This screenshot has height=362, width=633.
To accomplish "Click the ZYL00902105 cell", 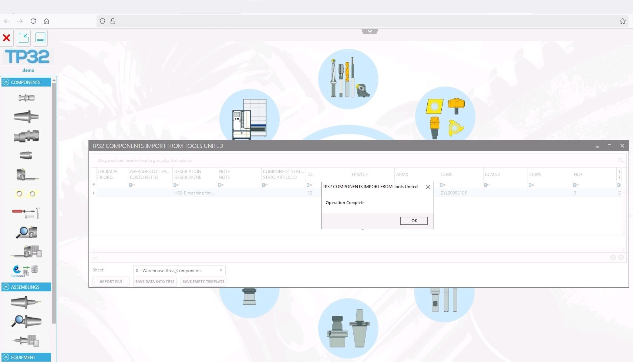I will click(461, 193).
